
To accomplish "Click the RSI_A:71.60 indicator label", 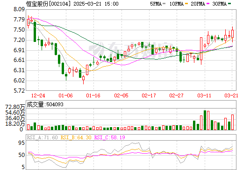I will [43, 137].
